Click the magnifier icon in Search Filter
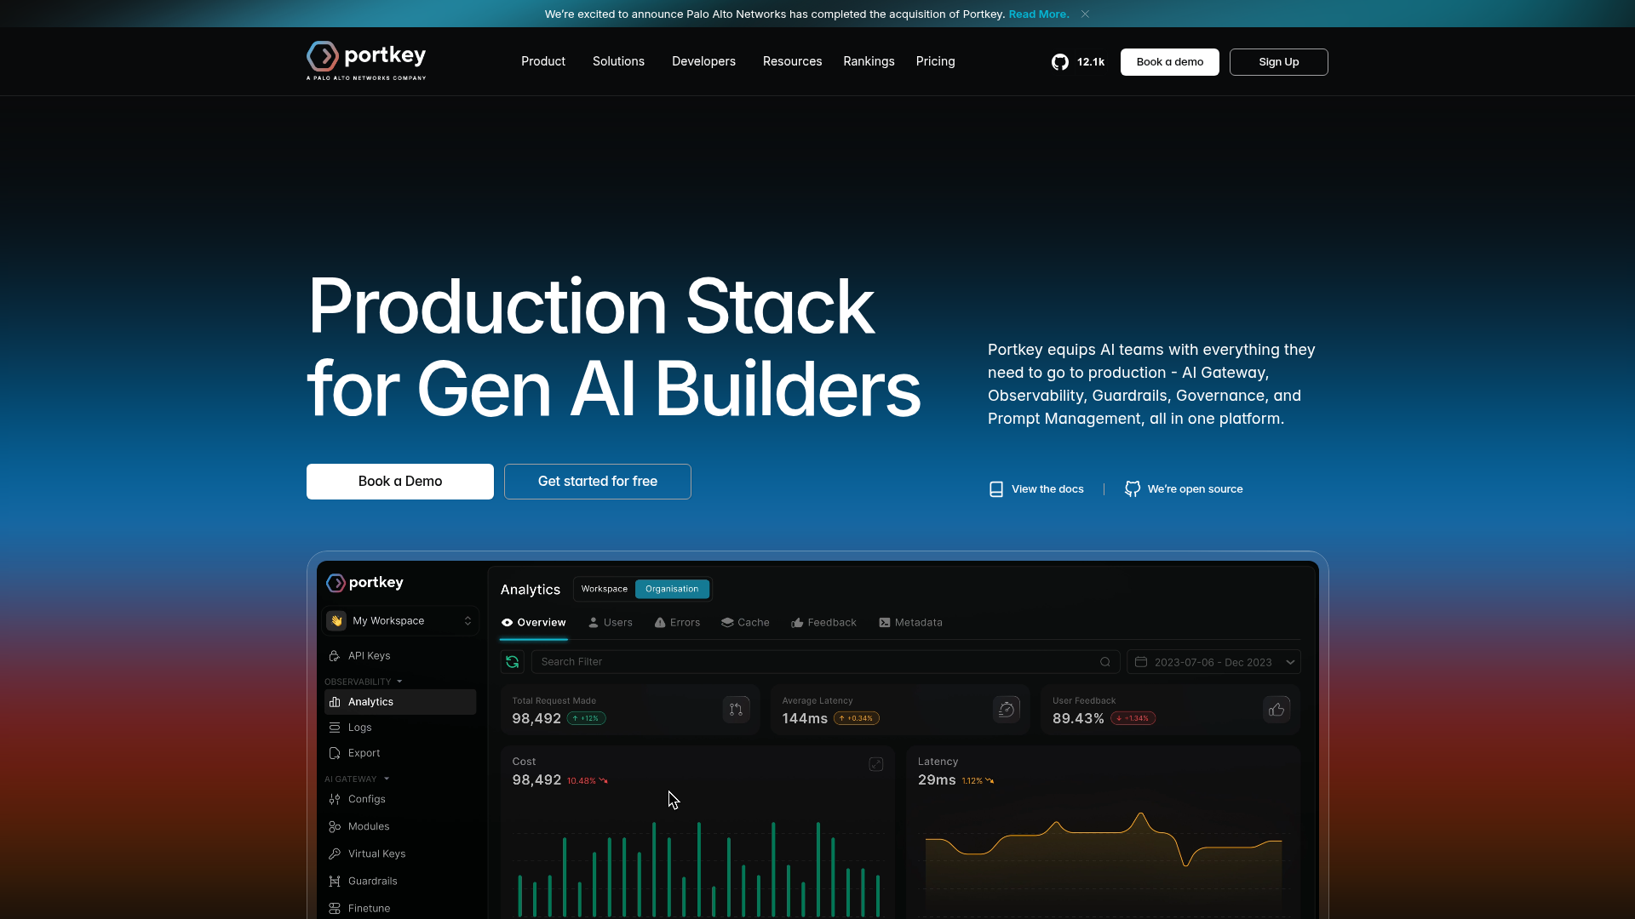This screenshot has height=919, width=1635. (1105, 662)
